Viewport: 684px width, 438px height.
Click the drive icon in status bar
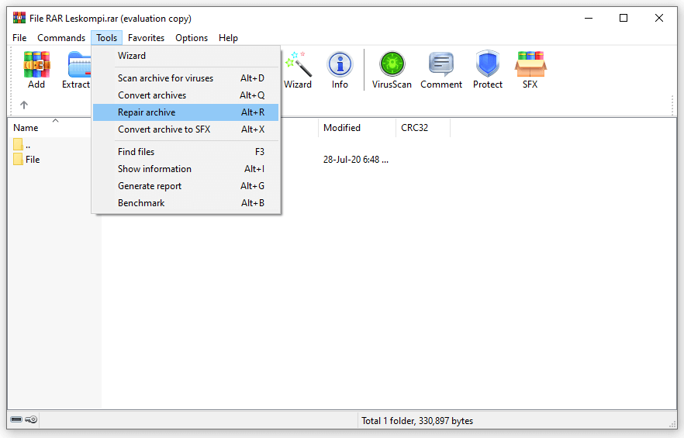coord(16,419)
